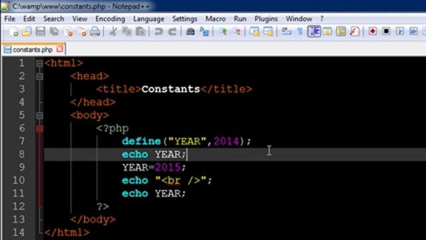Toggle synchronize horizontal scrolling icon

point(268,31)
